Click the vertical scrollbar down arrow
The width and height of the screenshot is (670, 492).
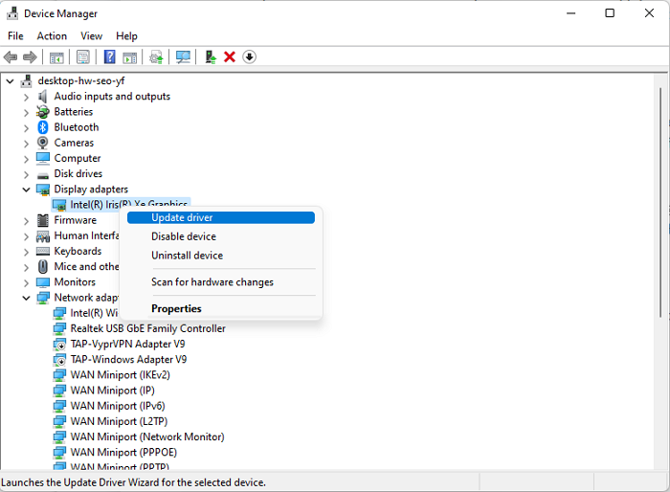tap(660, 466)
